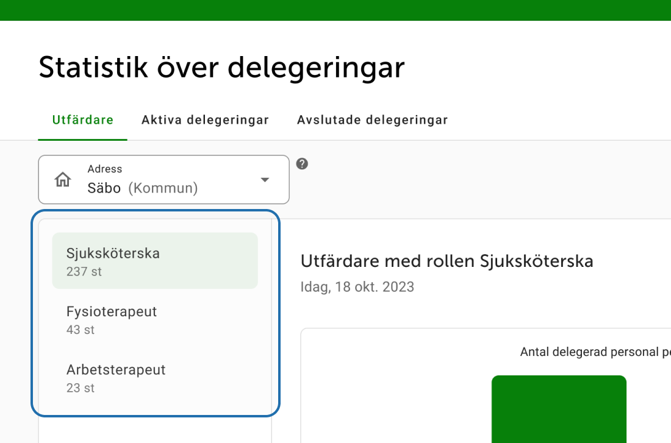This screenshot has height=443, width=671.
Task: Switch to Utfärdare tab
Action: (x=82, y=119)
